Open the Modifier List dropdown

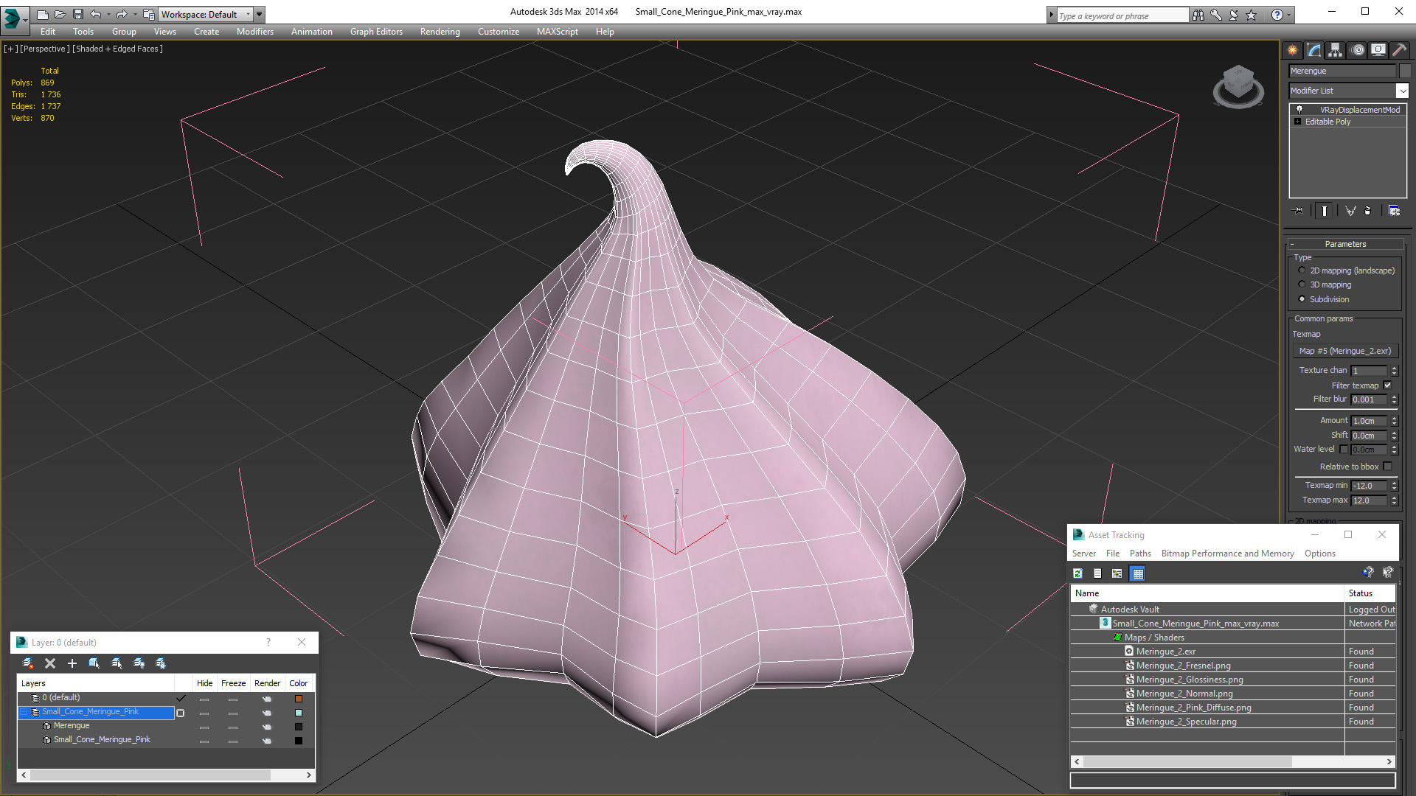[x=1402, y=91]
